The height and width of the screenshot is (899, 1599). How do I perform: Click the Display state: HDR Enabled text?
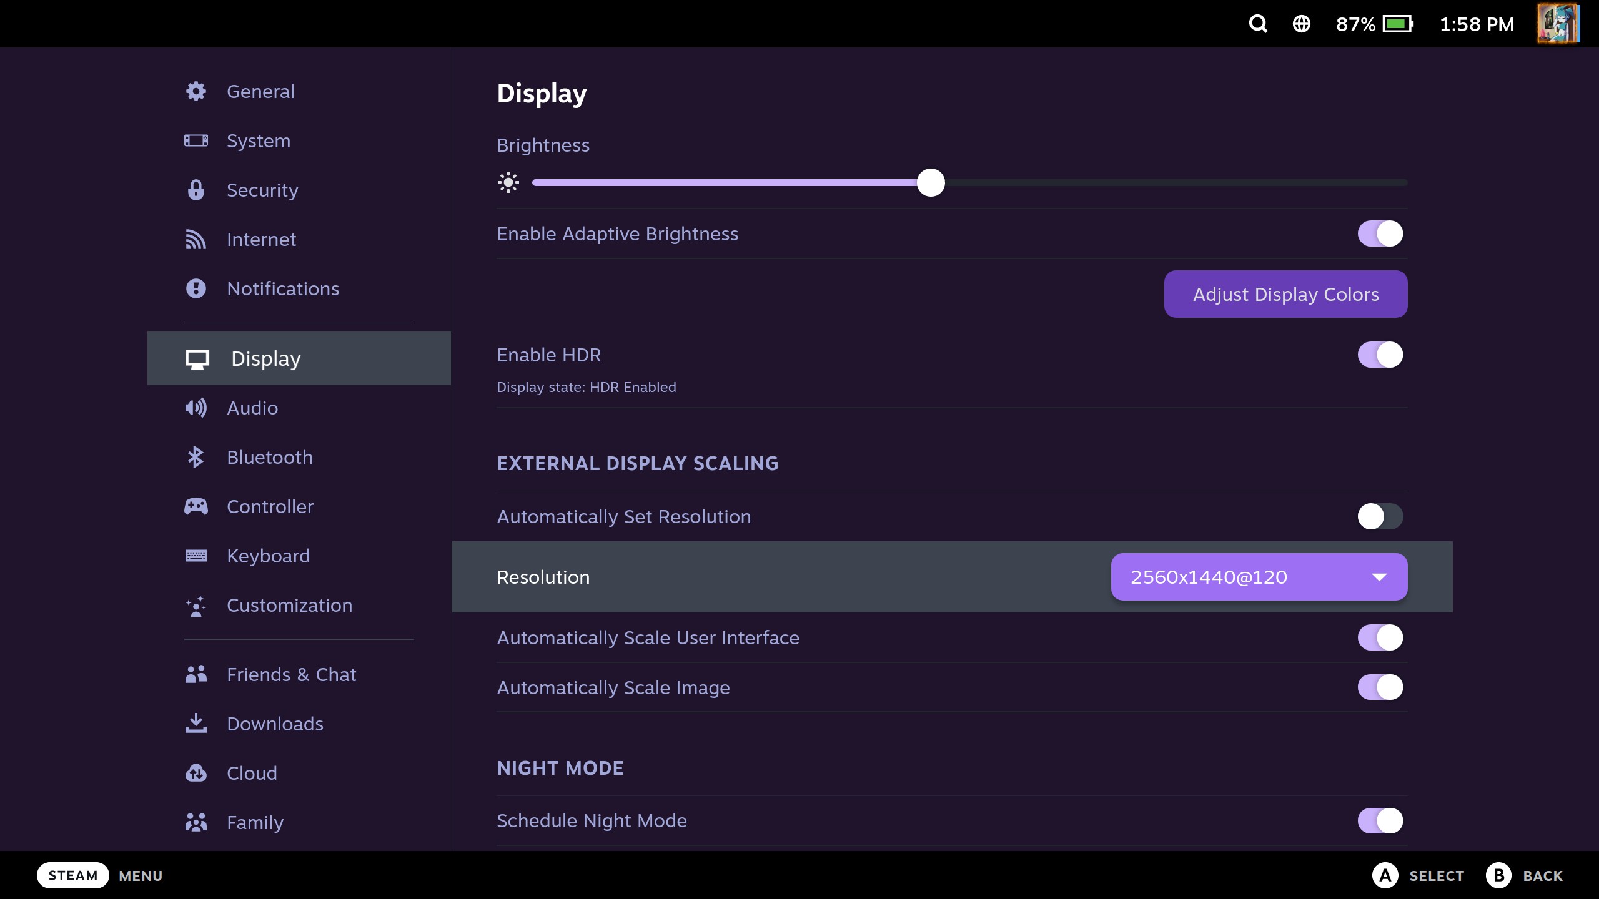click(587, 387)
